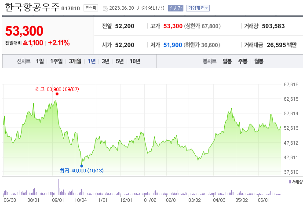This screenshot has width=303, height=208.
Task: Select the 3년 line chart period
Action: (x=106, y=61)
